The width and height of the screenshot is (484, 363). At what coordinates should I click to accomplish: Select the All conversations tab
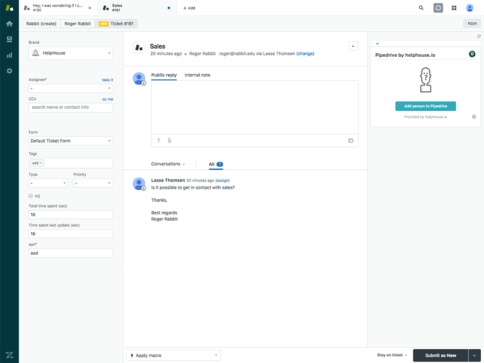click(x=216, y=164)
